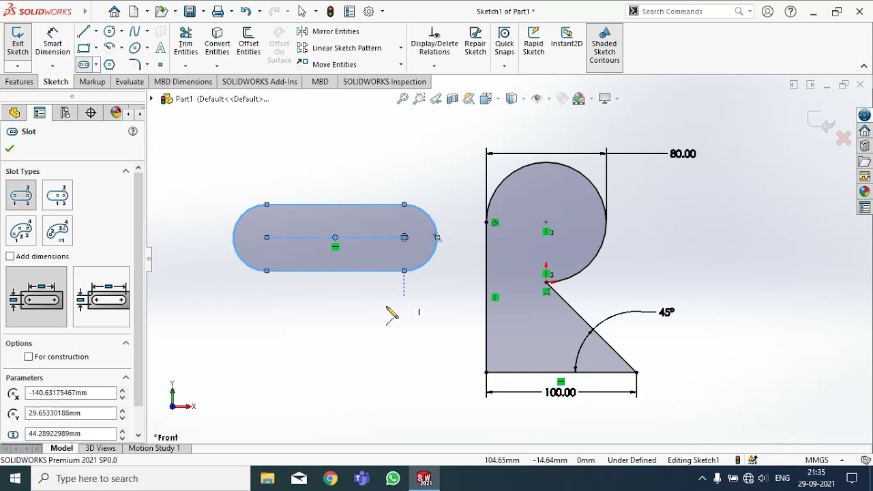The height and width of the screenshot is (491, 873).
Task: Check the For construction option
Action: click(29, 357)
